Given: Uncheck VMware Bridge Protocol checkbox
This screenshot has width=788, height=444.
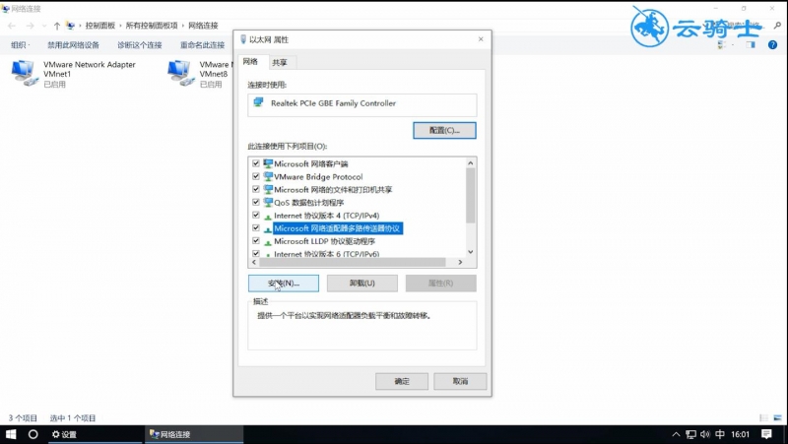Looking at the screenshot, I should (256, 176).
